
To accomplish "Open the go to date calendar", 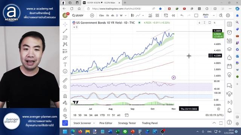I will (x=127, y=115).
